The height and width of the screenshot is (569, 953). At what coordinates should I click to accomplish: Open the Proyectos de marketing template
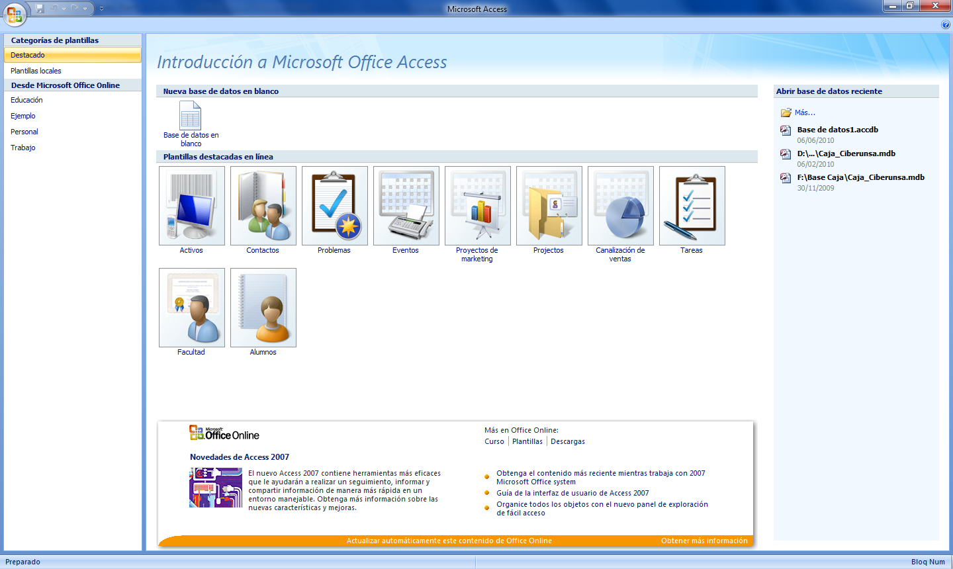click(x=477, y=206)
